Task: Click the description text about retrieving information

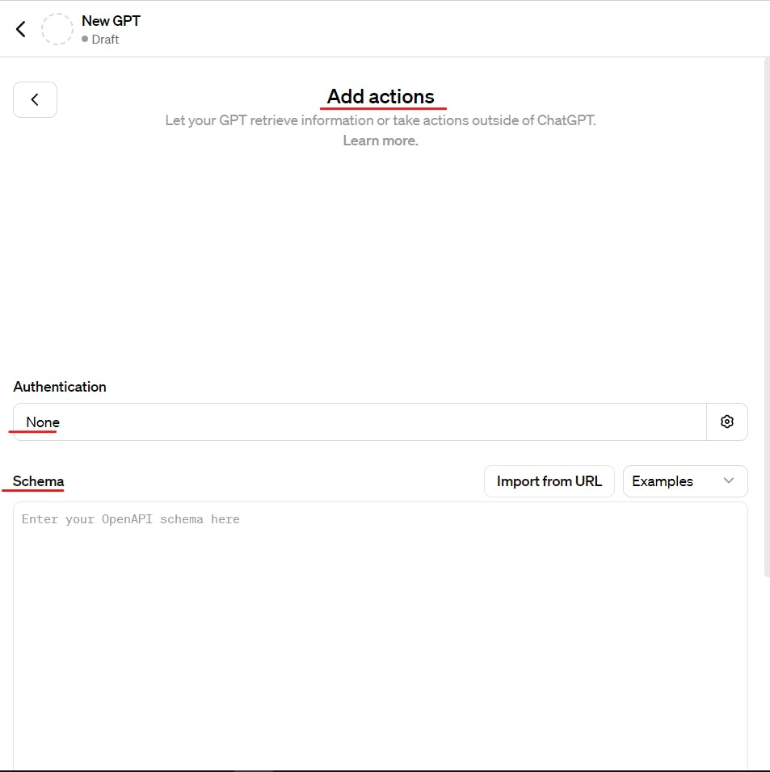Action: click(x=381, y=120)
